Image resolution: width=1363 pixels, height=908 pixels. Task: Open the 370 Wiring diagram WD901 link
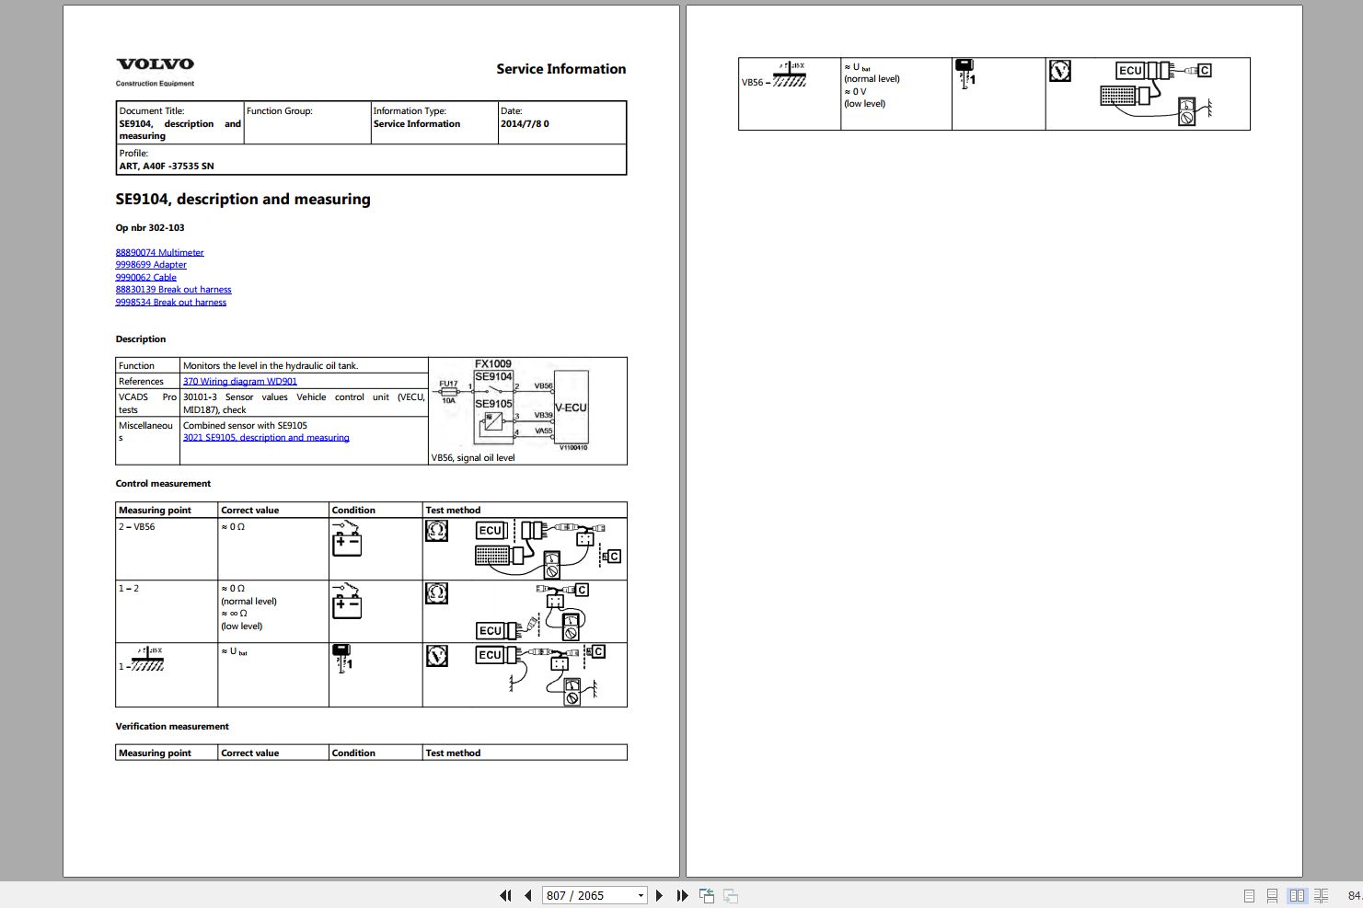pos(240,381)
